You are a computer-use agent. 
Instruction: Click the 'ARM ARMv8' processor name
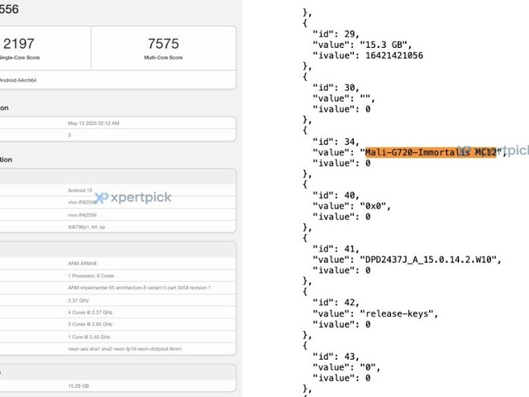click(82, 263)
